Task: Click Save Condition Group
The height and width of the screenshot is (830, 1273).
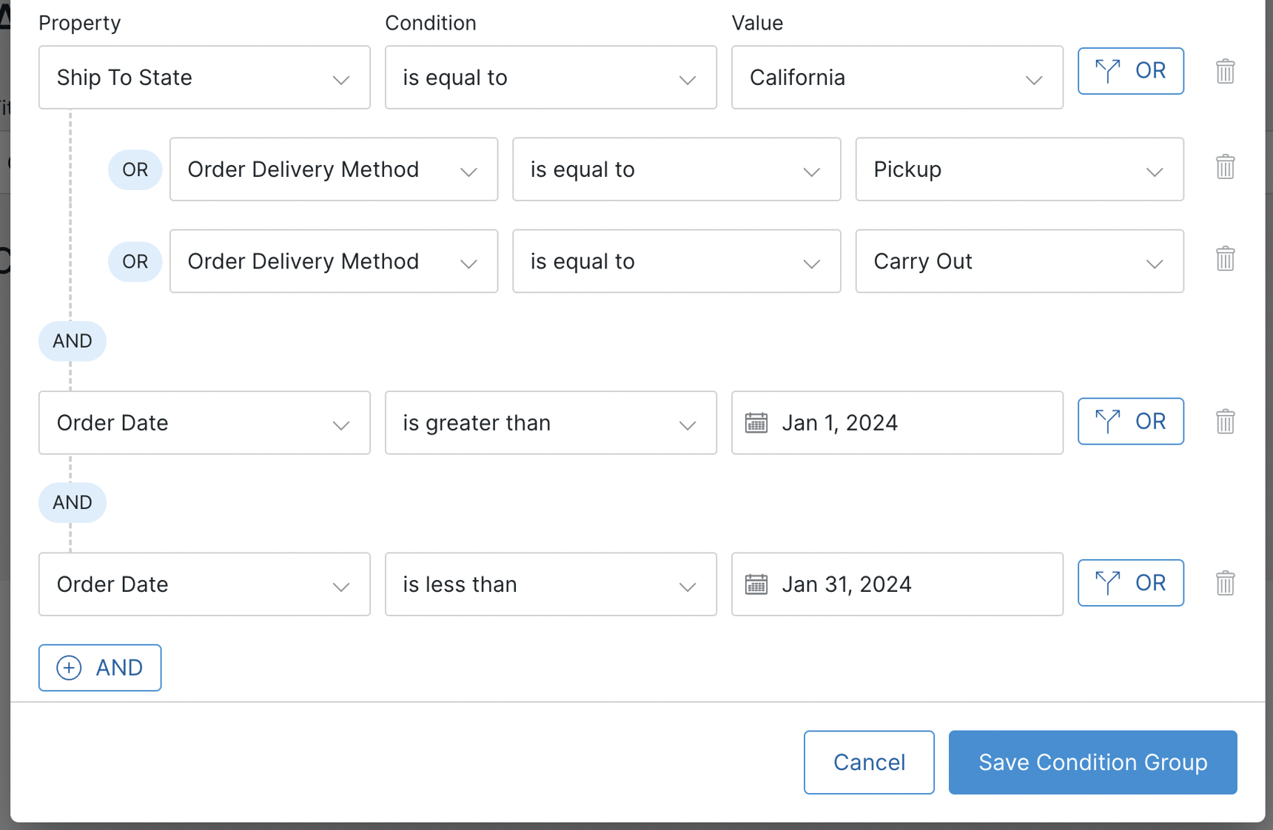Action: 1092,763
